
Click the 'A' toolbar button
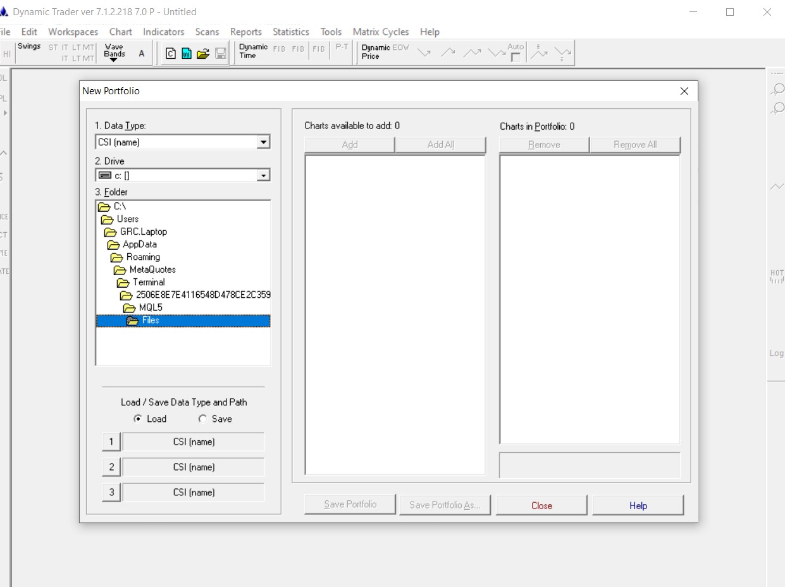(141, 54)
